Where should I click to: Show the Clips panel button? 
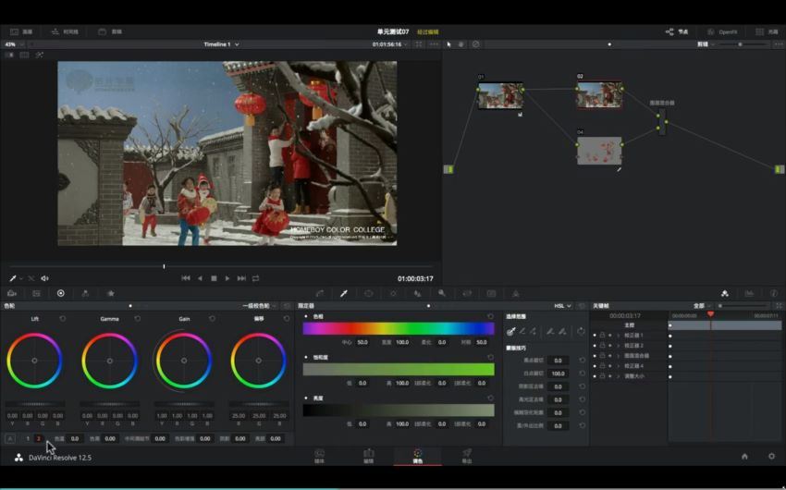click(x=110, y=31)
